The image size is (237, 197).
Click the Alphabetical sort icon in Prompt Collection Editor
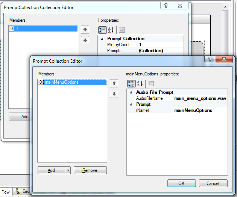140,84
